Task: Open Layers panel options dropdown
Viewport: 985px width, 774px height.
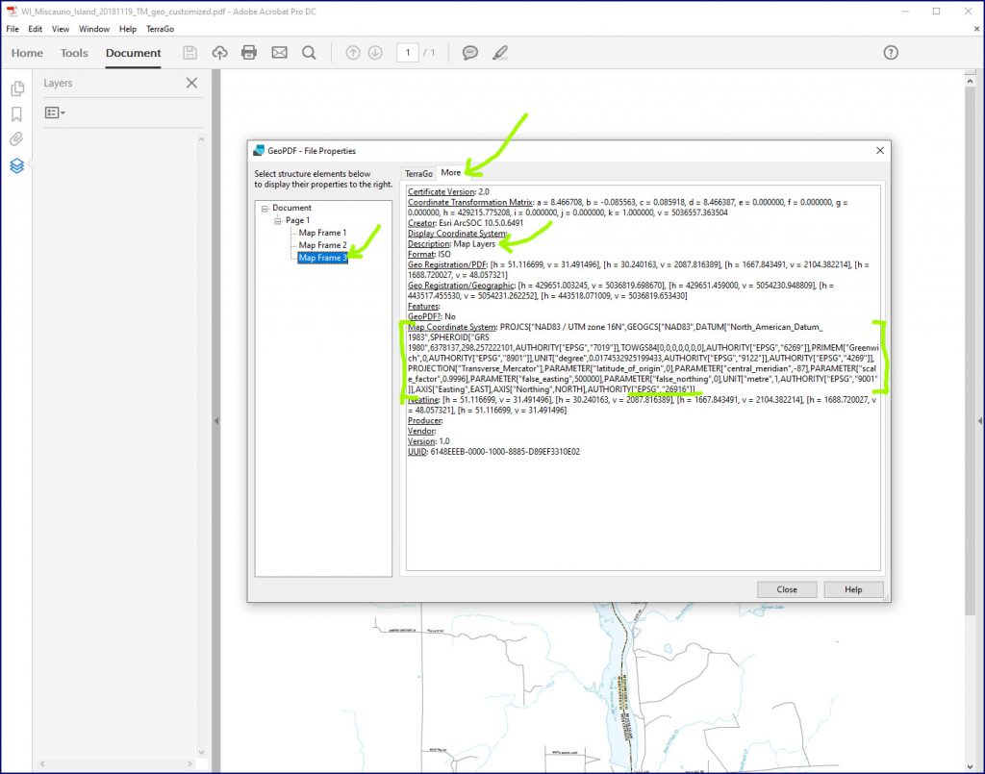Action: pyautogui.click(x=55, y=112)
